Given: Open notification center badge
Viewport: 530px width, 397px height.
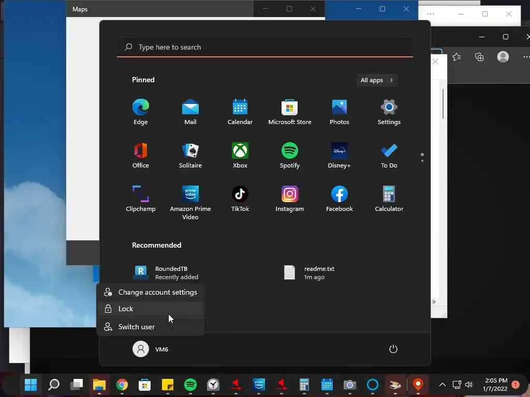Looking at the screenshot, I should click(x=516, y=385).
